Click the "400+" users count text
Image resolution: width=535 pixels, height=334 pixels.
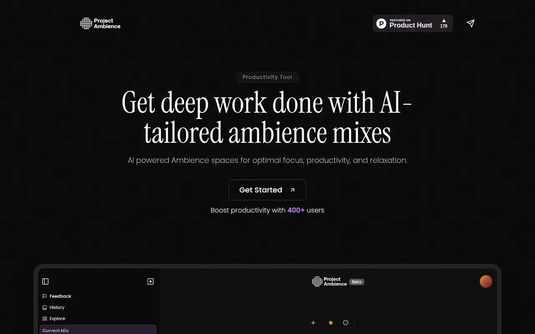pos(296,210)
